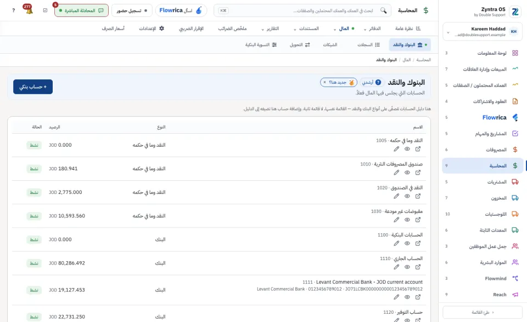Viewport: 527px width, 322px height.
Task: Open النقد في الصندوق 1020 external link
Action: [418, 196]
